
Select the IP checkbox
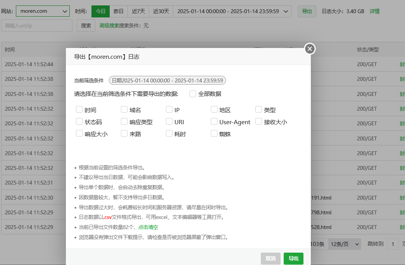tap(169, 109)
